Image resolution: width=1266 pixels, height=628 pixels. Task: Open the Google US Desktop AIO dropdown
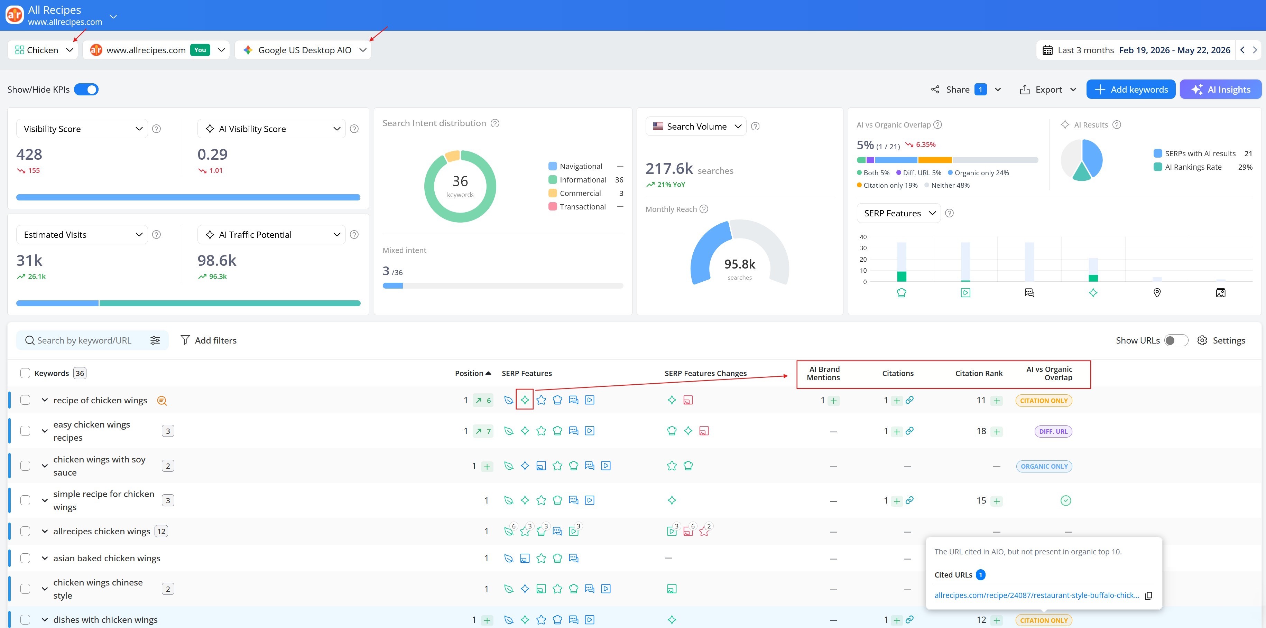pos(303,50)
